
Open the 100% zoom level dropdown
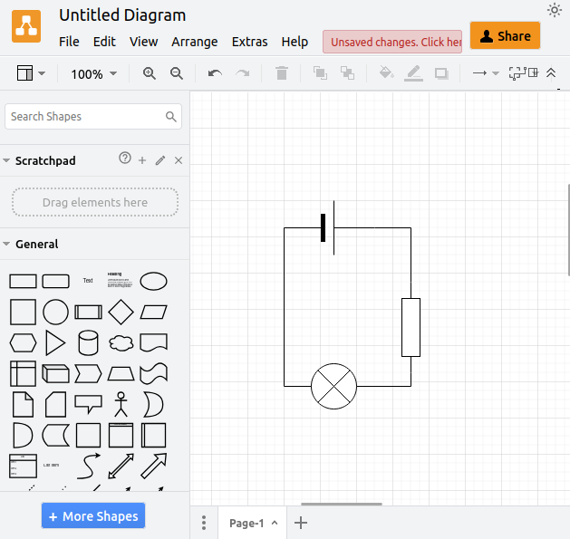pyautogui.click(x=94, y=74)
